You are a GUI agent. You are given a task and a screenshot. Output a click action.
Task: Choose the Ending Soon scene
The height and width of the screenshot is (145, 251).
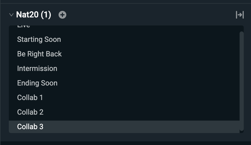click(x=37, y=83)
